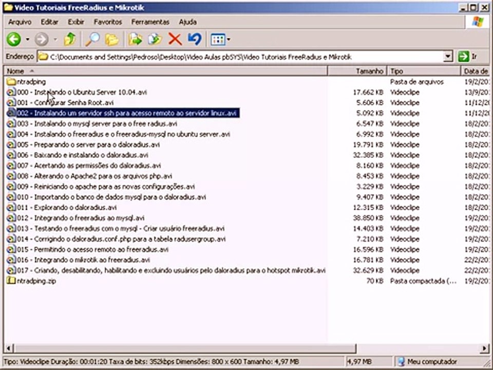Open the Views mode button
493x370 pixels.
click(x=218, y=40)
